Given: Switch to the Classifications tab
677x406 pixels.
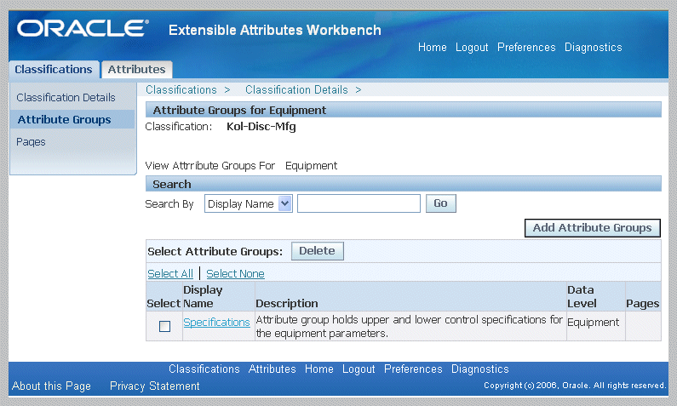Looking at the screenshot, I should pyautogui.click(x=54, y=70).
